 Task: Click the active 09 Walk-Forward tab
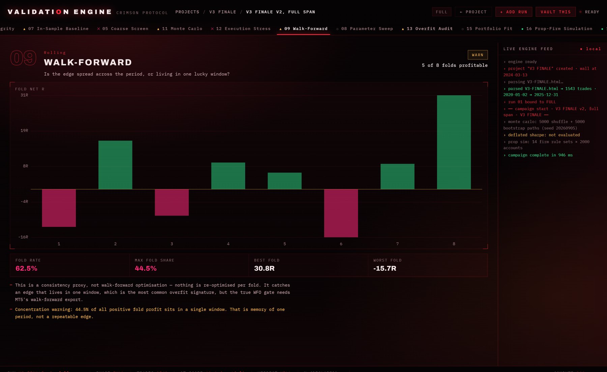pos(303,29)
